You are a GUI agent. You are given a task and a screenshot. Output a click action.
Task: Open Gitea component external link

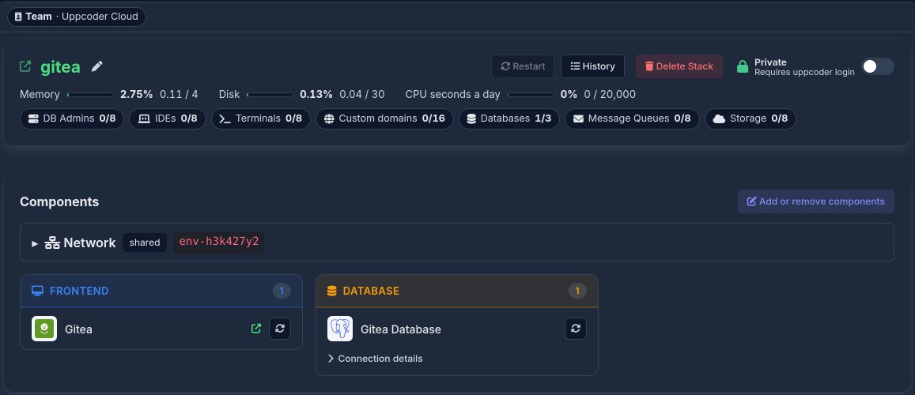(255, 329)
